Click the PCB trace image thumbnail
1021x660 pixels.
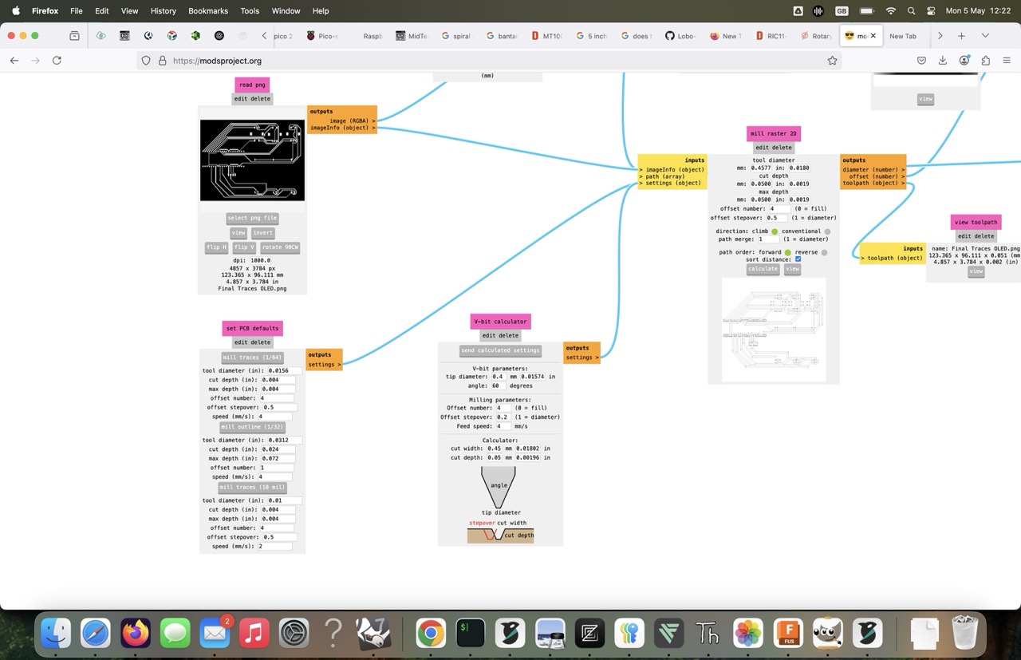252,160
